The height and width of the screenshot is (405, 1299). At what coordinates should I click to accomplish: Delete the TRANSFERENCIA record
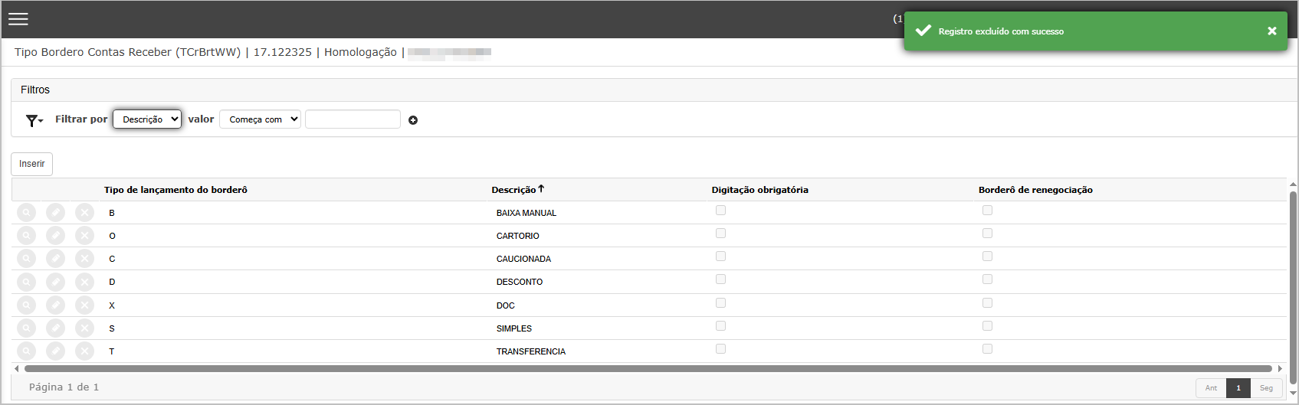click(85, 351)
